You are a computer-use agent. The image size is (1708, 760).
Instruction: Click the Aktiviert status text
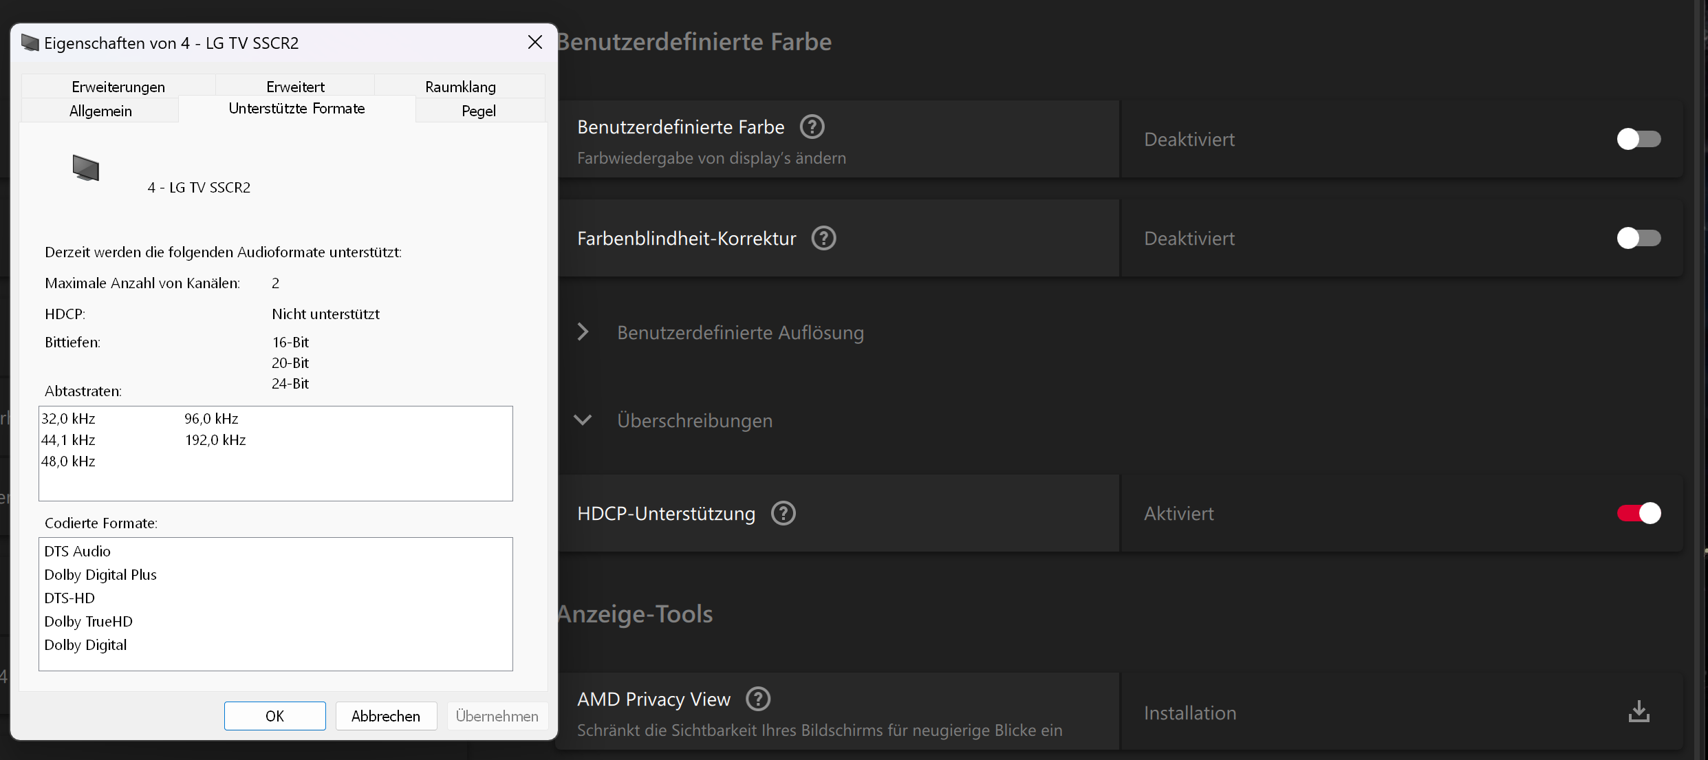(1179, 513)
